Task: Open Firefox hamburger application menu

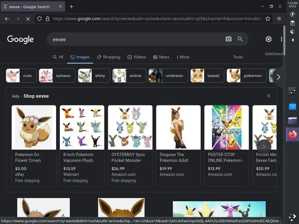Action: [279, 19]
